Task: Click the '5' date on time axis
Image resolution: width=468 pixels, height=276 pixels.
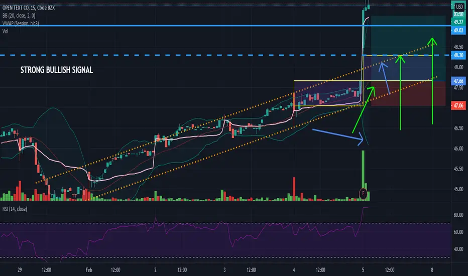Action: click(x=363, y=270)
